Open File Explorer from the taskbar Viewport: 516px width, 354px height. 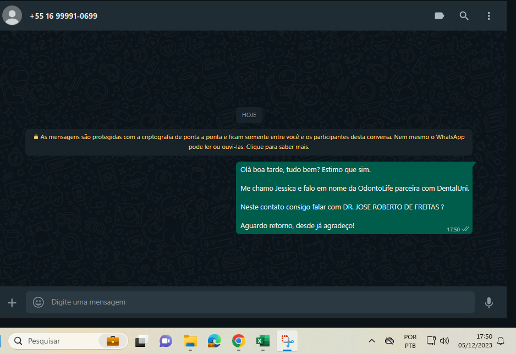[190, 341]
